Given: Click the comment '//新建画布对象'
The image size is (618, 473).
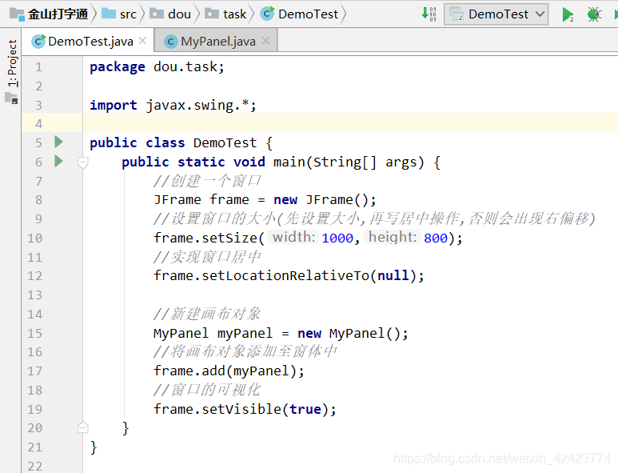Looking at the screenshot, I should coord(207,314).
